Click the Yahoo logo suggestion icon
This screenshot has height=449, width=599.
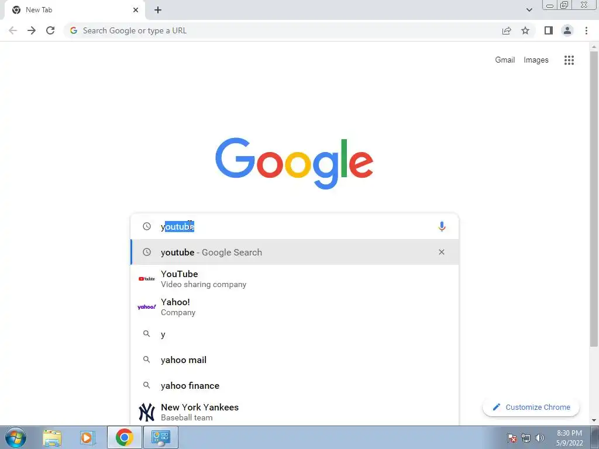[x=147, y=307]
